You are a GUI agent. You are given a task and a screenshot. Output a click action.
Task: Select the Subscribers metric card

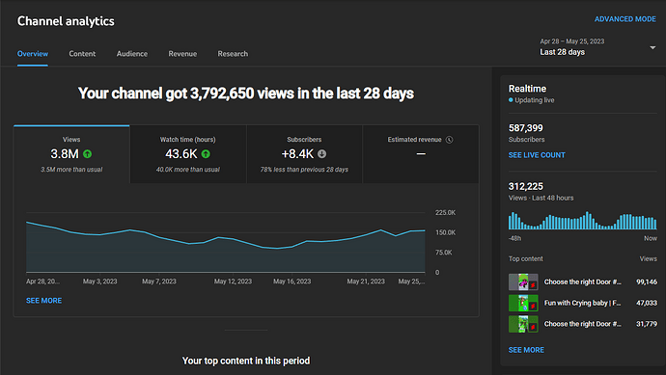click(x=304, y=154)
